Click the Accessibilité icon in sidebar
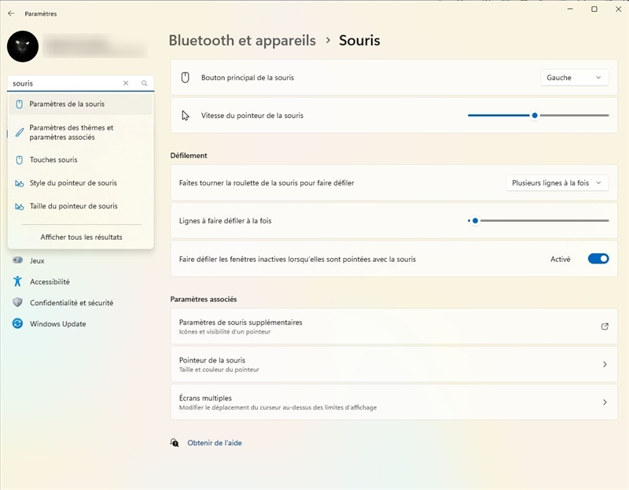629x490 pixels. (17, 282)
